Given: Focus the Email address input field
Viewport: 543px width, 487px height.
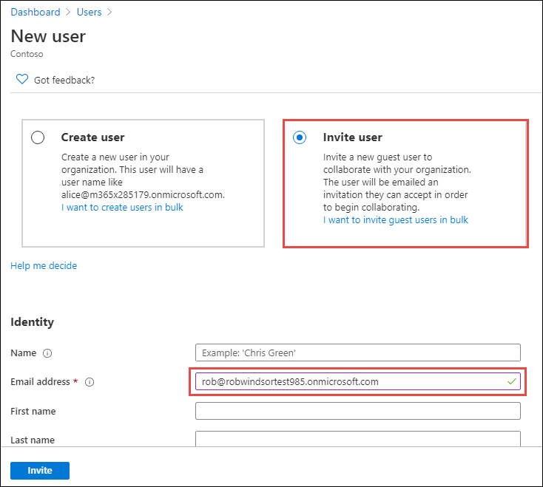Looking at the screenshot, I should [x=358, y=381].
